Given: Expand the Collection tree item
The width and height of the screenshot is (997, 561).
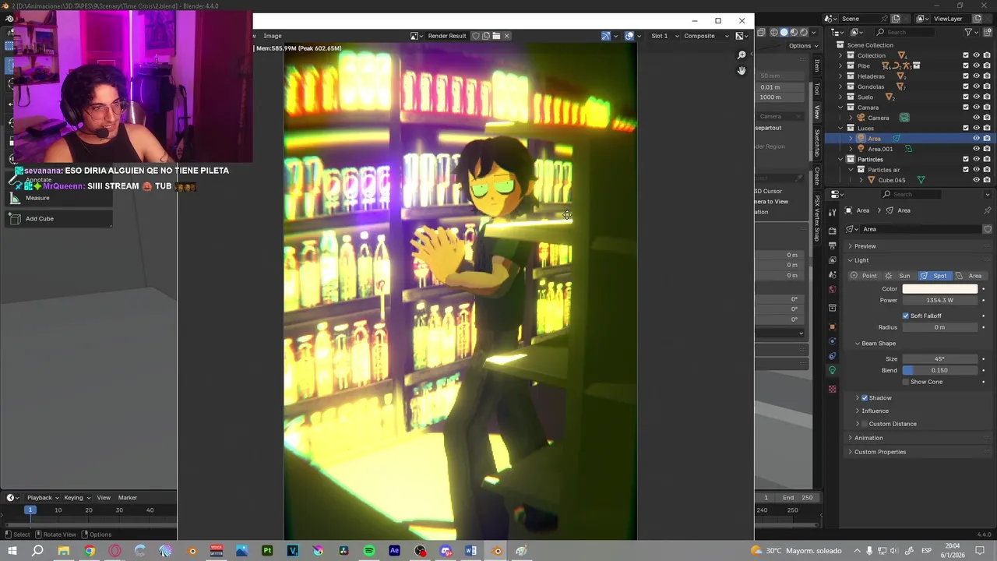Looking at the screenshot, I should [840, 55].
